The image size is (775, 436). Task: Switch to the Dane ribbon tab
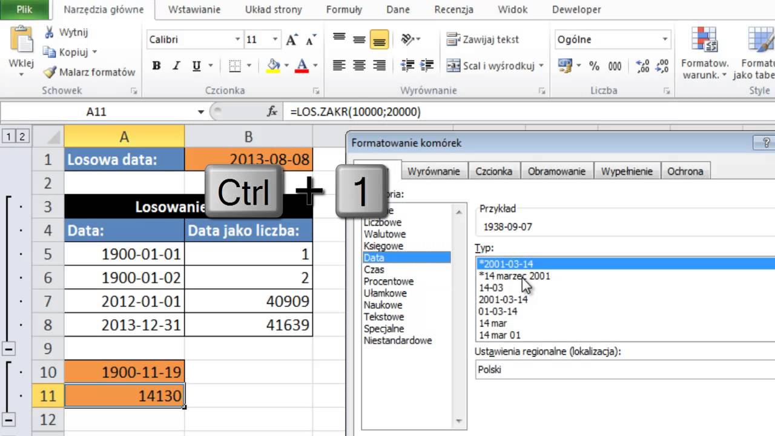tap(398, 10)
